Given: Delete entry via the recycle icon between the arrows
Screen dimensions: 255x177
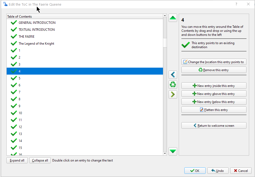Looking at the screenshot, I should (x=173, y=84).
